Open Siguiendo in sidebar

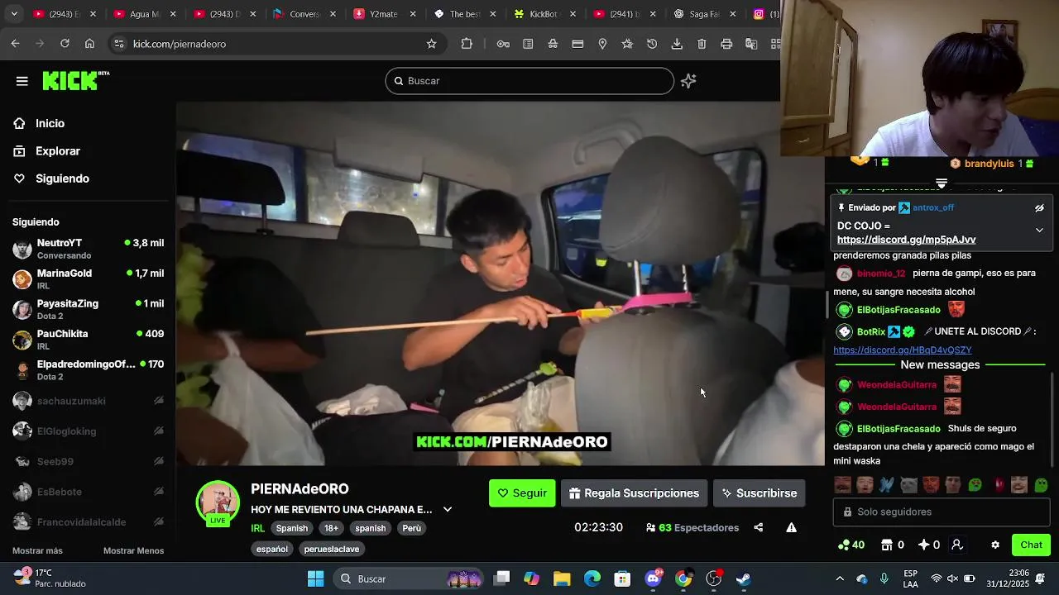pyautogui.click(x=62, y=178)
